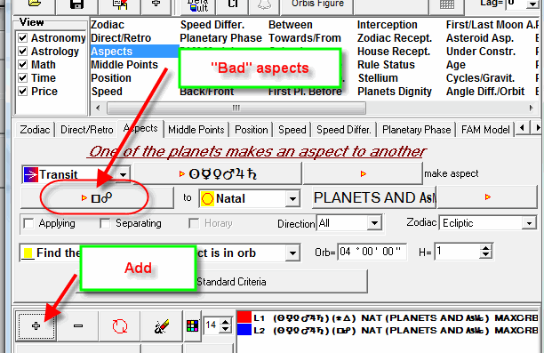Viewport: 544px width, 353px height.
Task: Click the plus Add criterion button
Action: coord(36,326)
